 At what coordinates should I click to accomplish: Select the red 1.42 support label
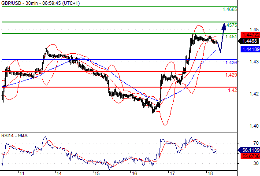(232, 90)
